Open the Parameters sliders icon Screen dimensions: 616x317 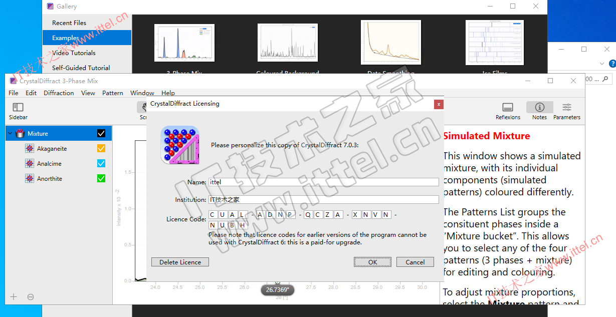point(567,107)
